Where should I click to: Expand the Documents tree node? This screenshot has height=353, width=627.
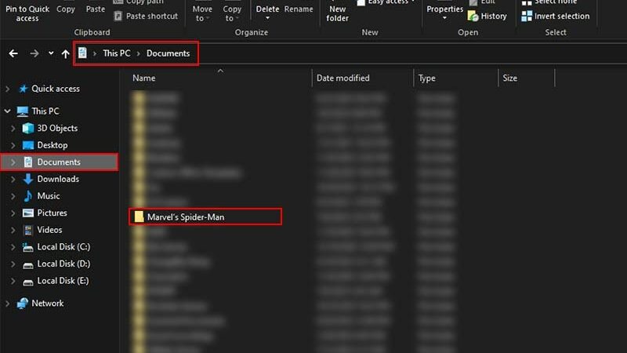(x=13, y=162)
